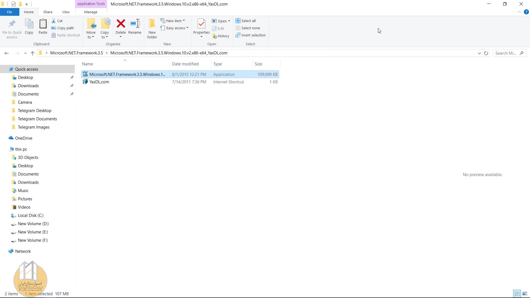530x298 pixels.
Task: Switch to the View ribbon tab
Action: [66, 12]
